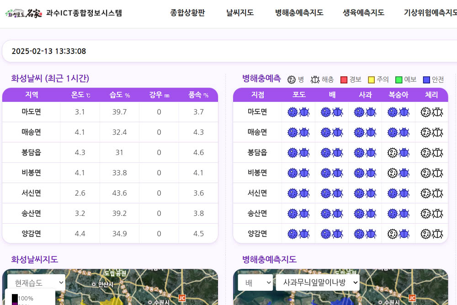Click the 화성포도 명가 site logo
This screenshot has height=305, width=457.
[24, 13]
